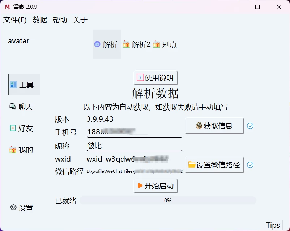Viewport: 290px width, 231px height.
Task: Click the 昵称 input field
Action: [x=135, y=146]
